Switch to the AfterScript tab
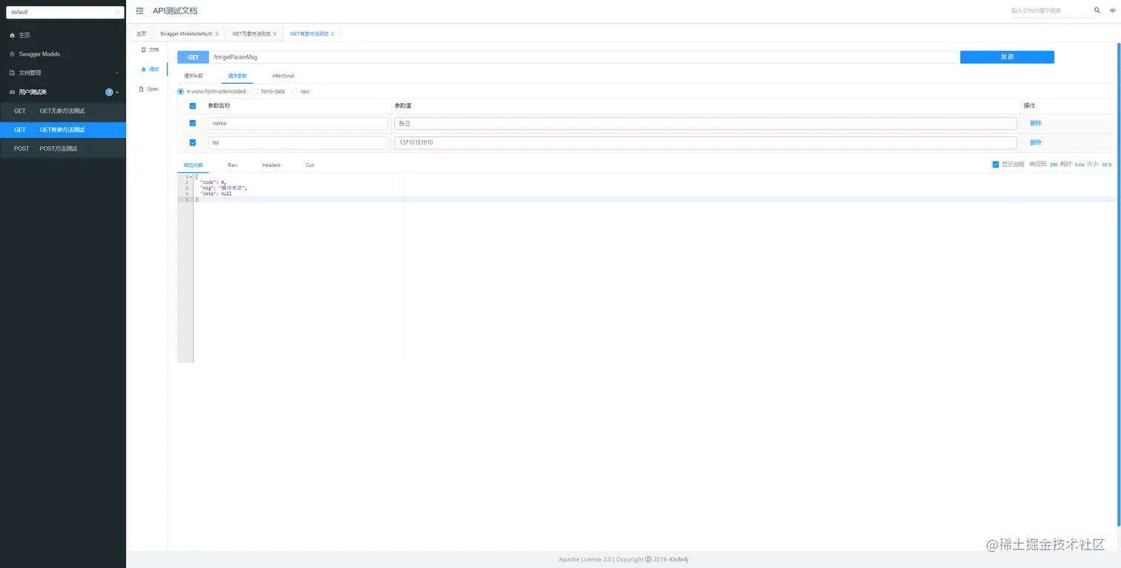This screenshot has height=568, width=1121. tap(283, 76)
